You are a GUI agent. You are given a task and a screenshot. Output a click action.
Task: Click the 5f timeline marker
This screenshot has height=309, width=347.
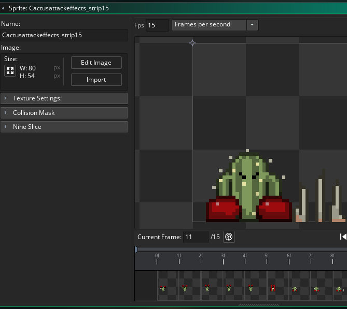267,259
